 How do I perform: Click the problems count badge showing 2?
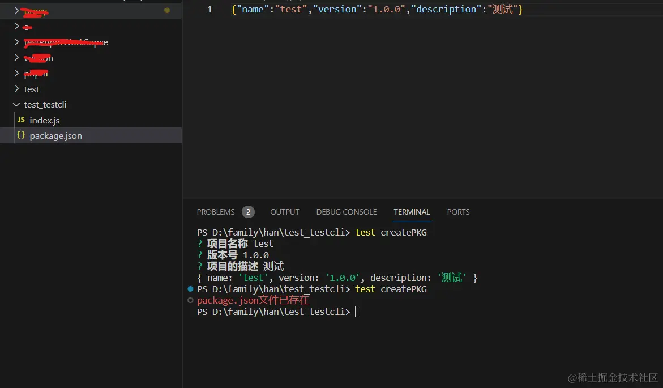[x=248, y=212]
